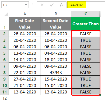Select cell C9 showing TRUE
This screenshot has width=105, height=101.
[x=86, y=79]
